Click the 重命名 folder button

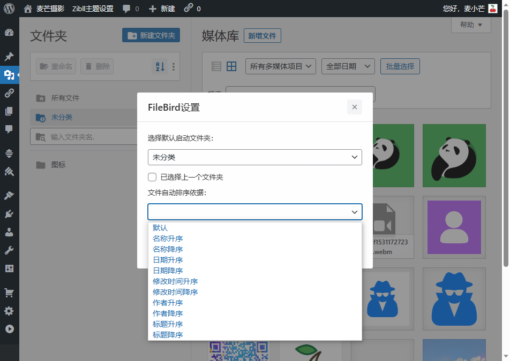[56, 66]
